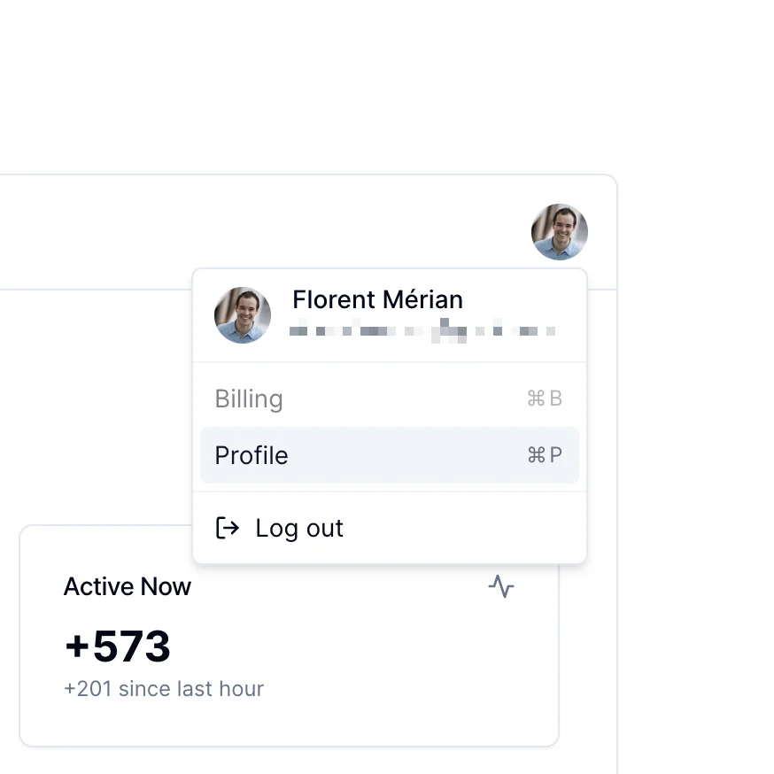Click the log out arrow icon
Viewport: 774px width, 774px height.
coord(228,527)
